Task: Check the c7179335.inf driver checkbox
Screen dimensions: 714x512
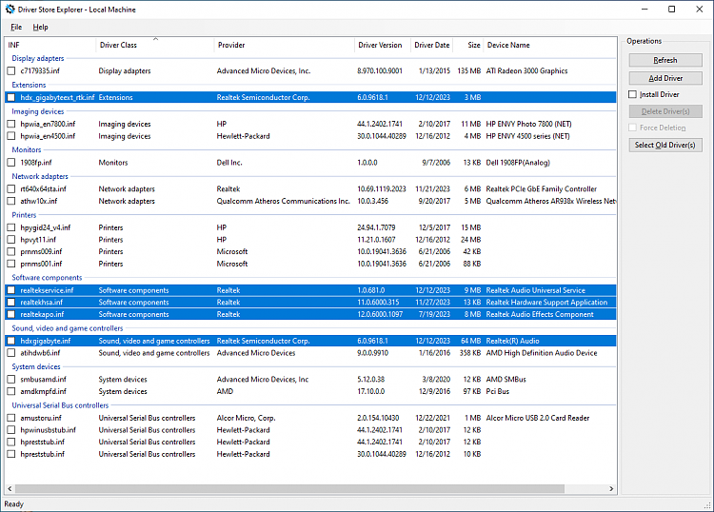Action: point(11,71)
